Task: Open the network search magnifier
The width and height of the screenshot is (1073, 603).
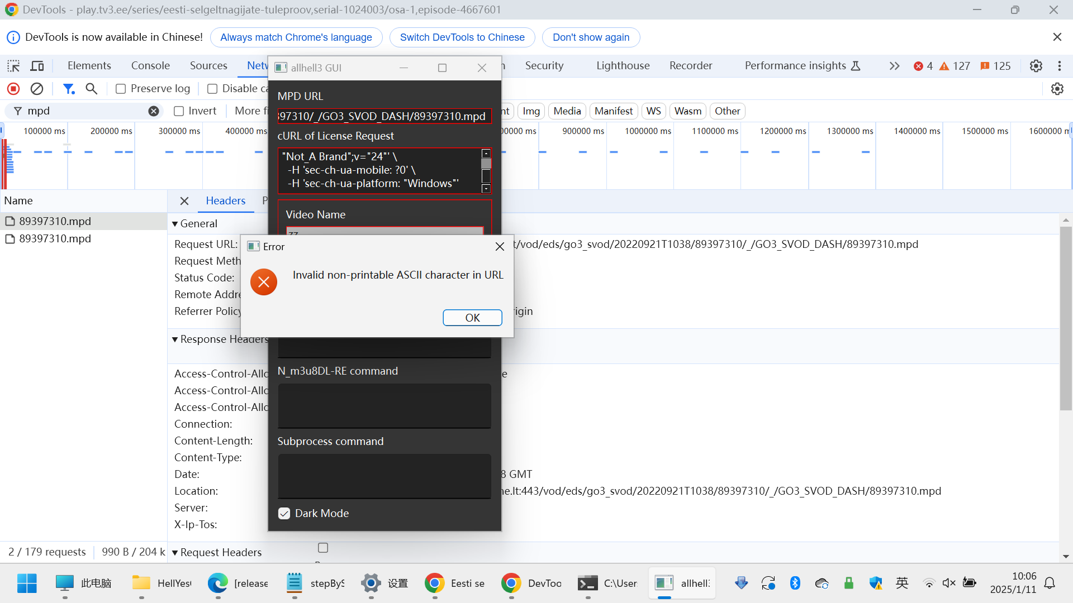Action: click(x=92, y=89)
